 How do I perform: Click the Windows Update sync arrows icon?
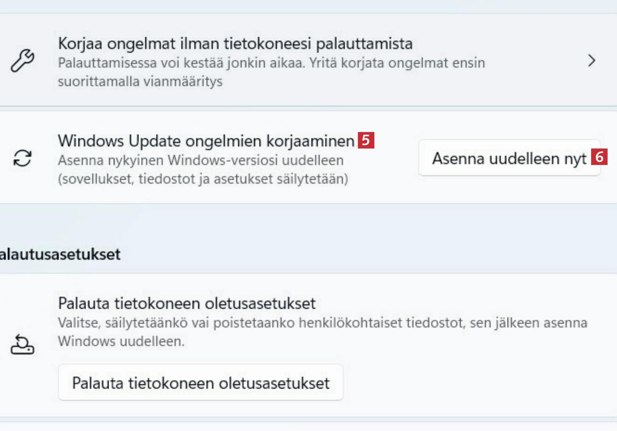click(x=22, y=158)
